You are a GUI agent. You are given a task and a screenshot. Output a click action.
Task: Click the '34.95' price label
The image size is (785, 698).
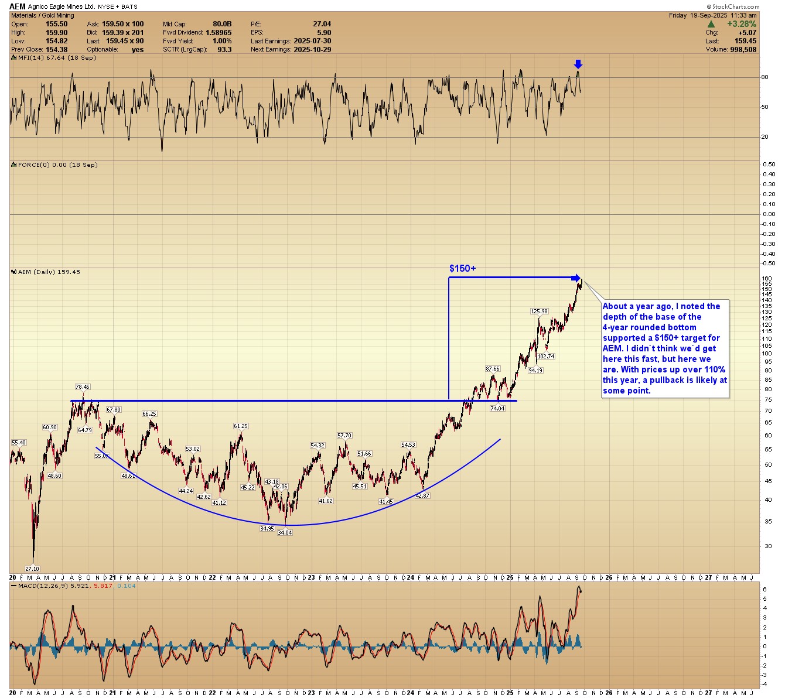coord(267,528)
